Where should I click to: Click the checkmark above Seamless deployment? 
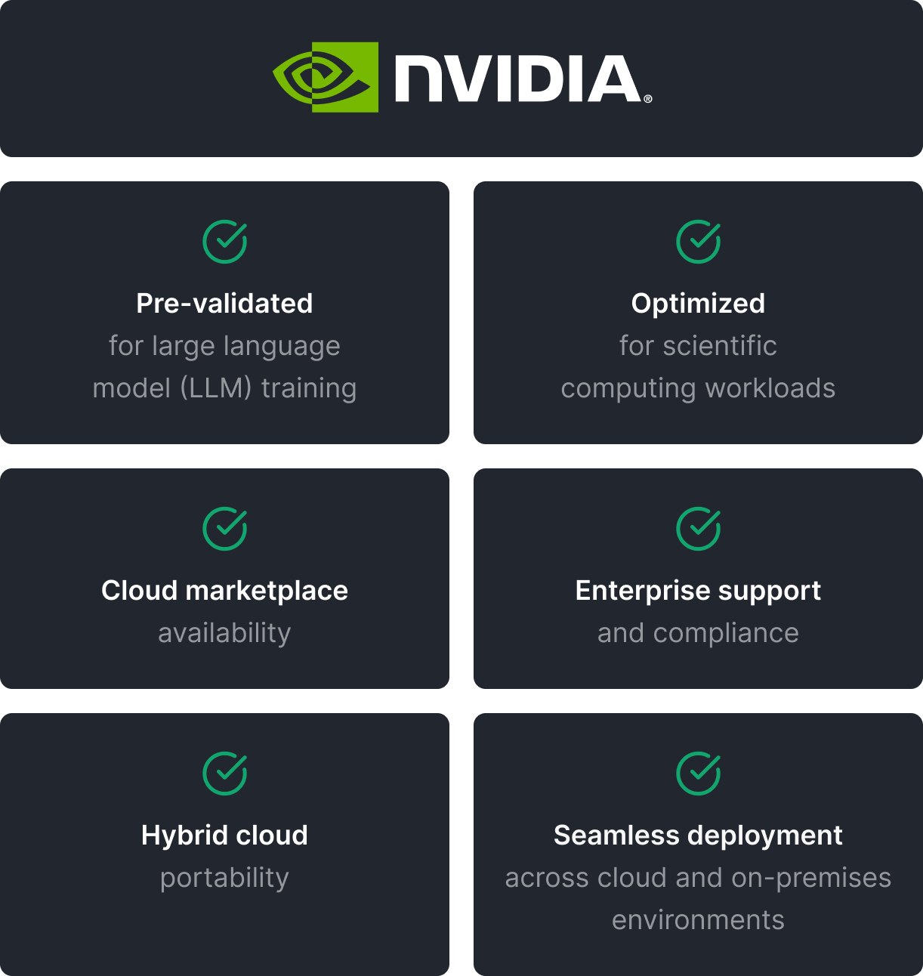point(699,774)
